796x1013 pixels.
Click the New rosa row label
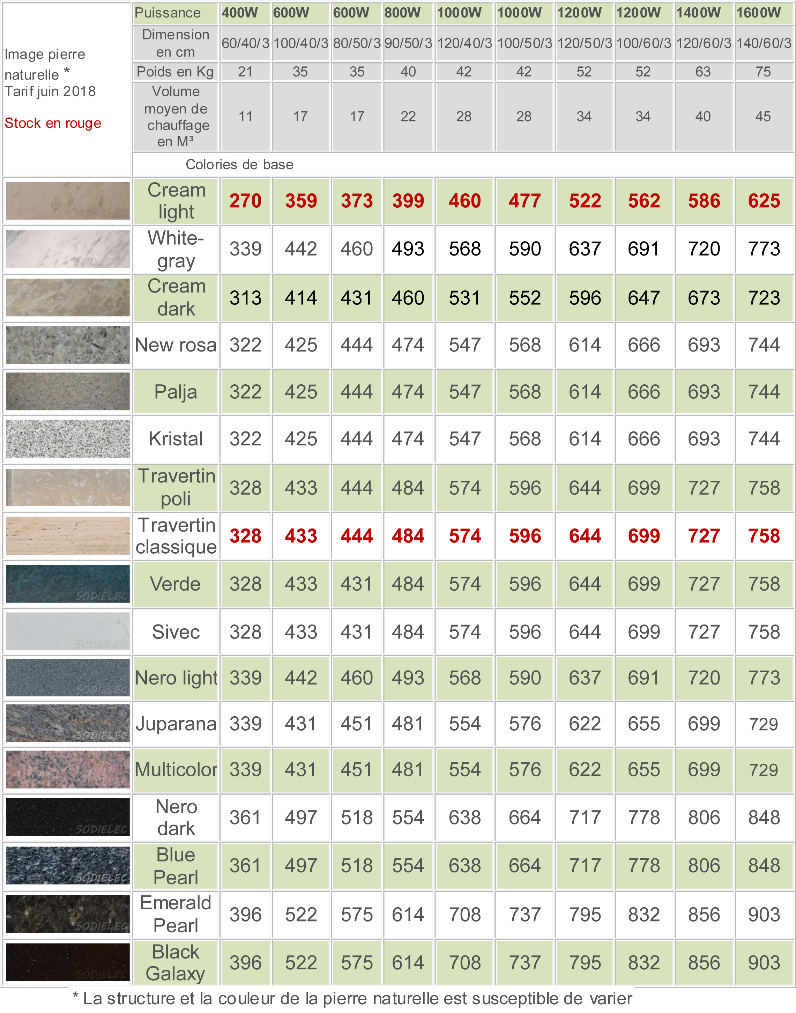(176, 345)
